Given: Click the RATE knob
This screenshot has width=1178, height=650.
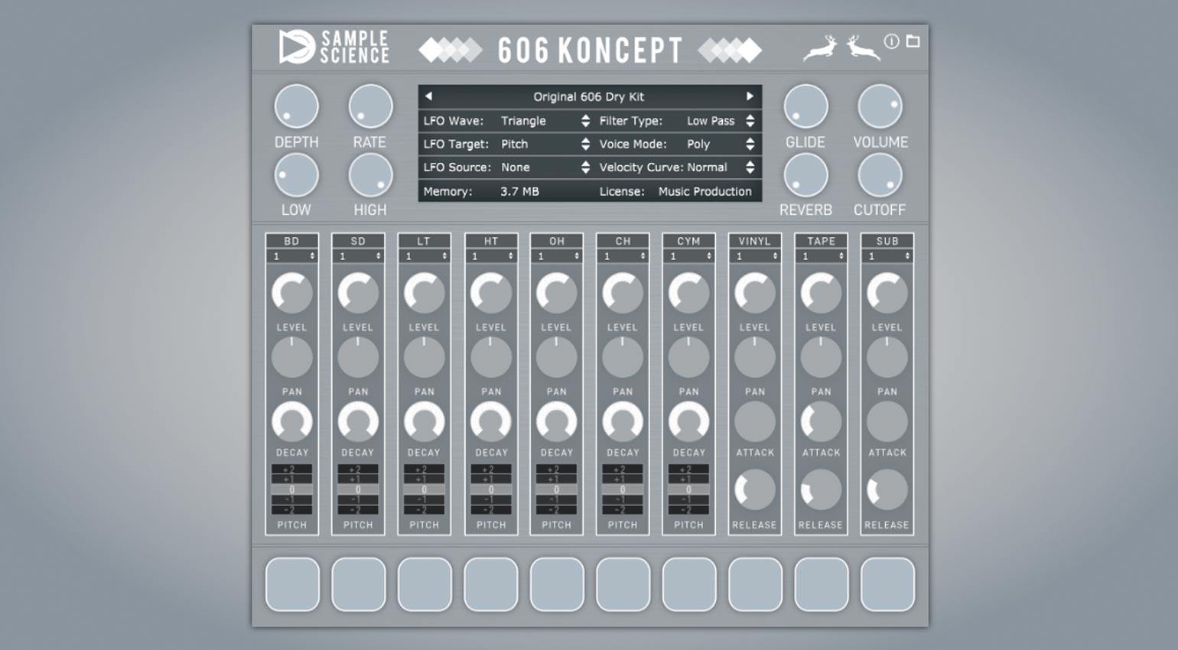Looking at the screenshot, I should pos(370,106).
